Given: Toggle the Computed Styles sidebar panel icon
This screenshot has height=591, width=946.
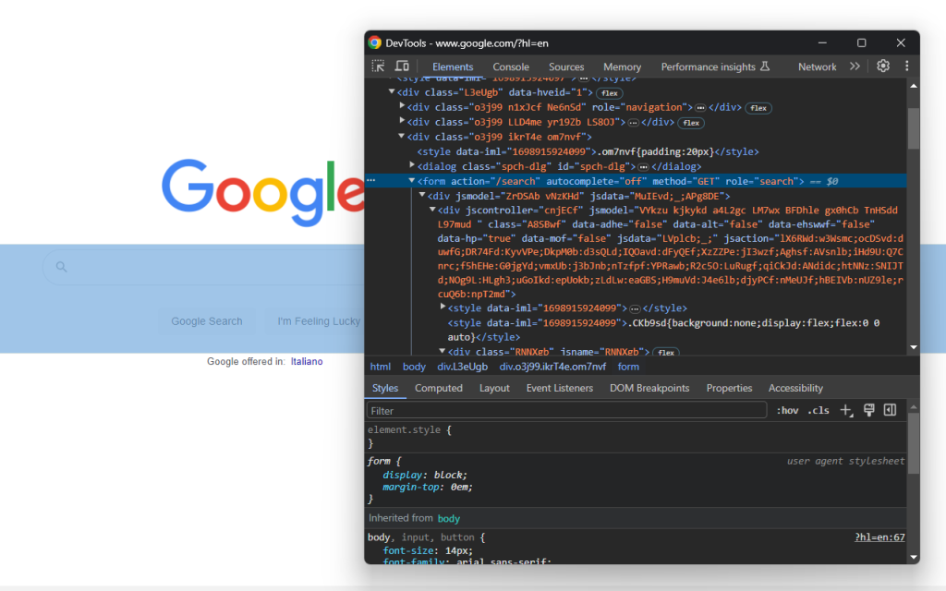Looking at the screenshot, I should tap(889, 410).
